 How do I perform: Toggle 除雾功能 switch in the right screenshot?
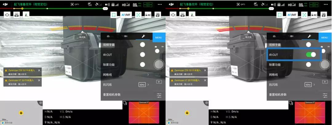[308, 64]
